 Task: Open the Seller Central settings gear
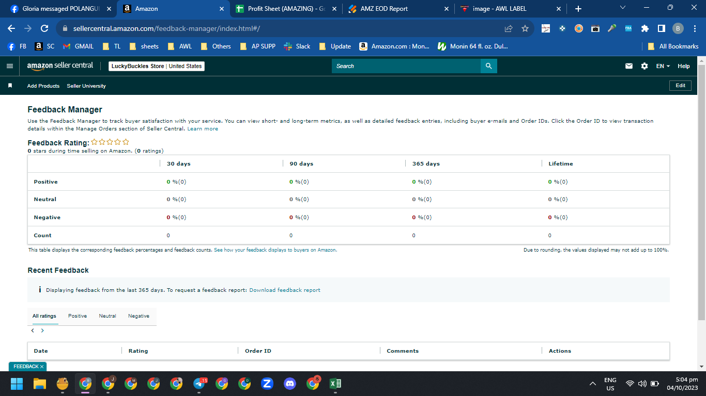coord(644,66)
